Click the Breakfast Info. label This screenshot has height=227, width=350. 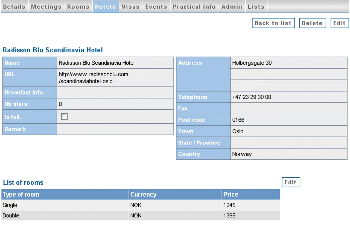pos(24,92)
